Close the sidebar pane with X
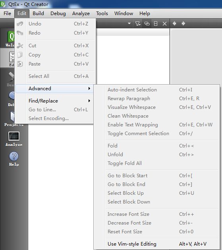The width and height of the screenshot is (222, 250). 164,24
